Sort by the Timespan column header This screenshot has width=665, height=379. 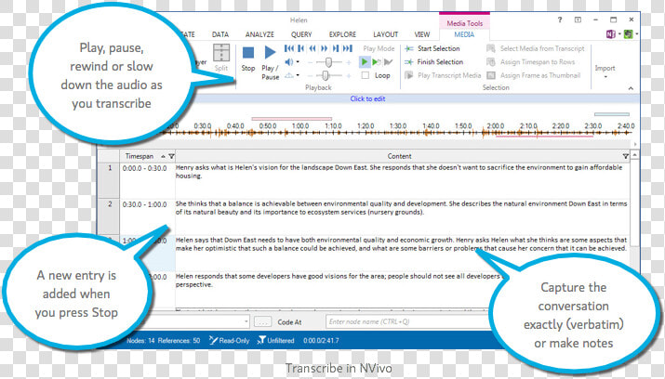click(140, 156)
